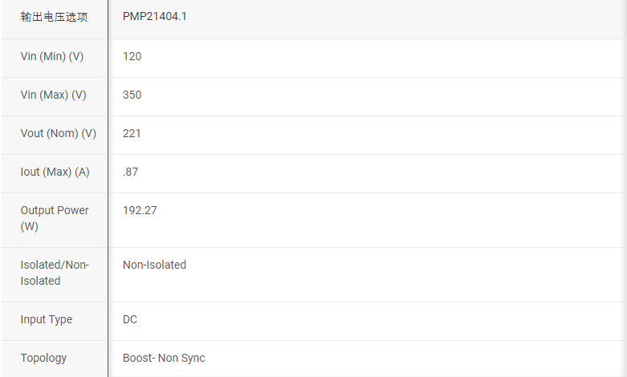This screenshot has width=627, height=377.
Task: Select the Iout maximum value .87
Action: (x=131, y=172)
